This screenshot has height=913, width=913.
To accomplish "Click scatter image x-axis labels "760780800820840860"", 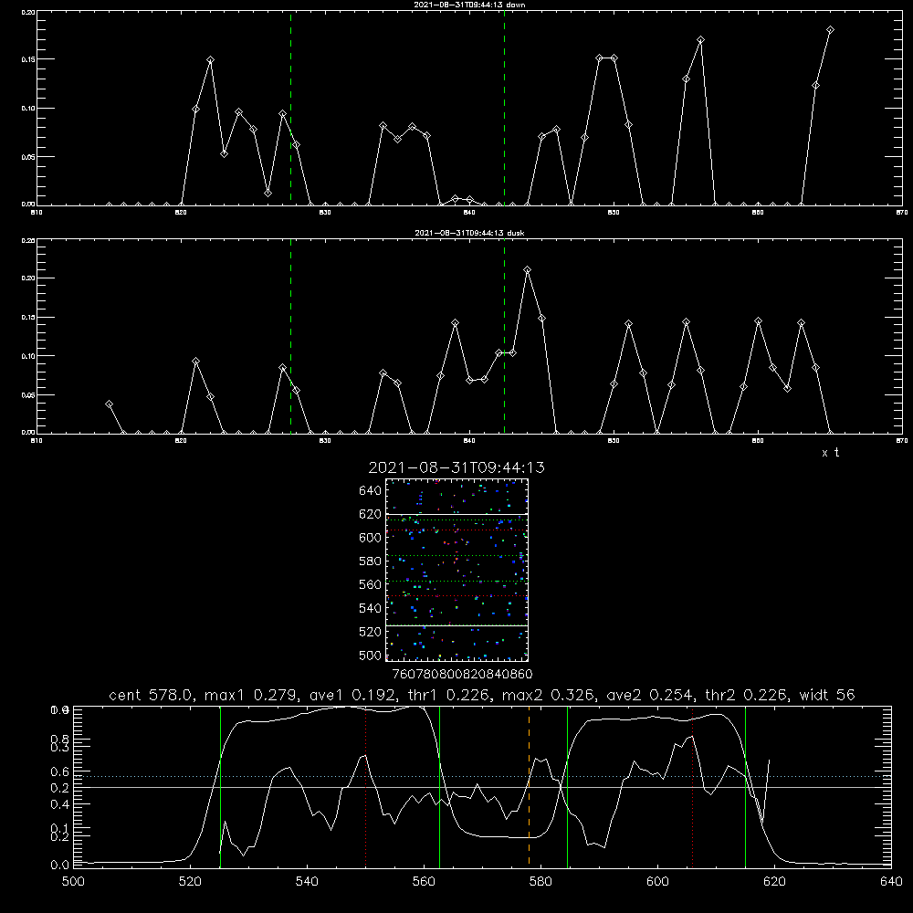I will coord(462,674).
